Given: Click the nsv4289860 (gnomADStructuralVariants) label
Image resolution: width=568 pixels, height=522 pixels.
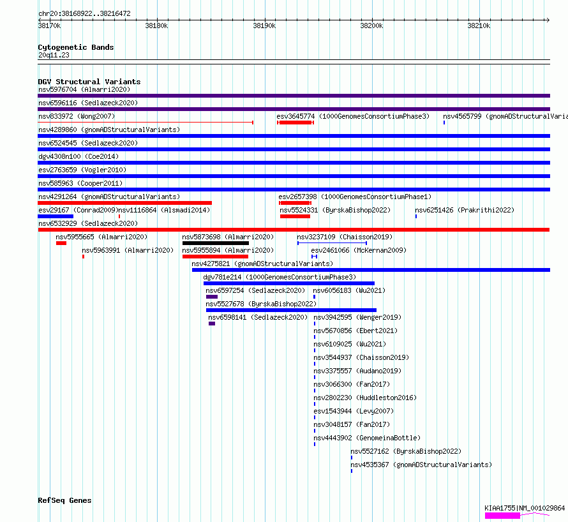Looking at the screenshot, I should click(109, 130).
